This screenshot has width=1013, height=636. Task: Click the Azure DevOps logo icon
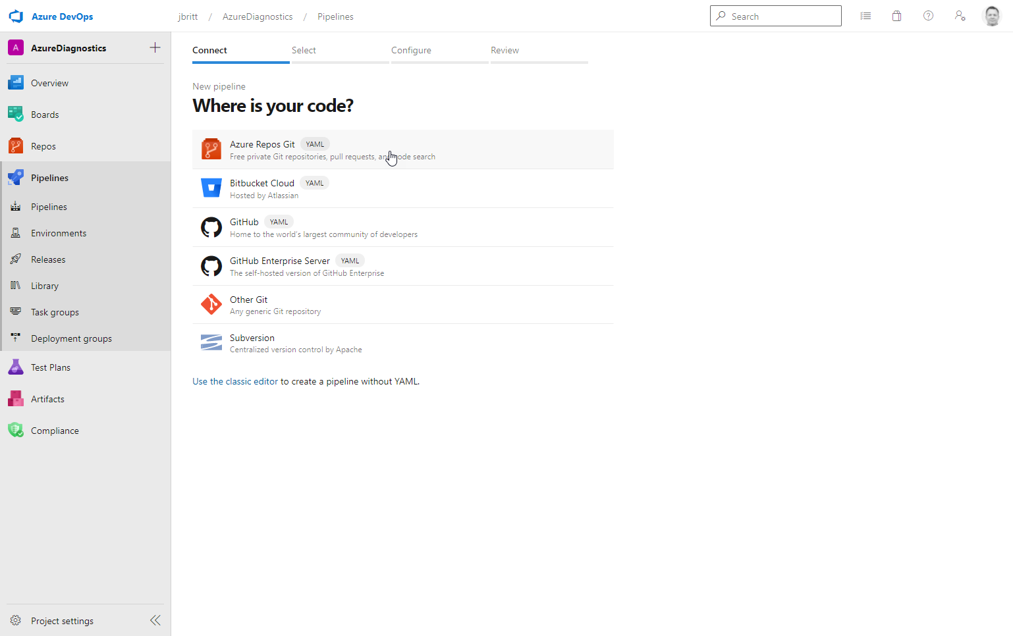[x=16, y=16]
